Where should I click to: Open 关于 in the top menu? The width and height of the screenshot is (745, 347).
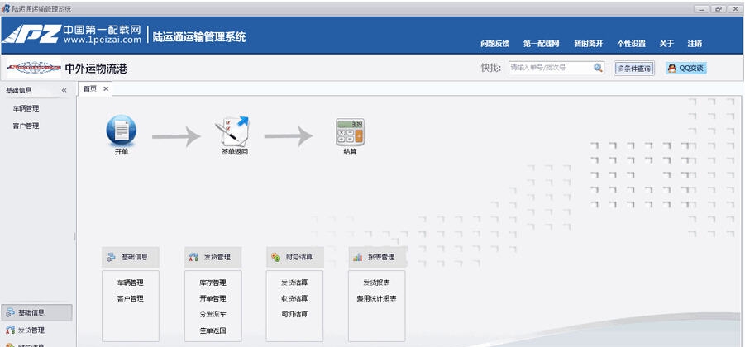click(x=666, y=44)
